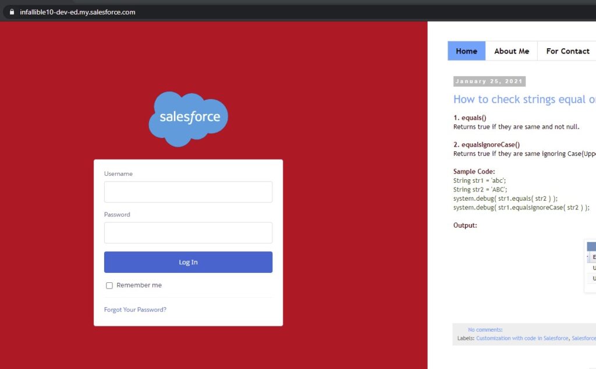Click the line String str1 = 'abc';
This screenshot has width=596, height=369.
pos(480,180)
